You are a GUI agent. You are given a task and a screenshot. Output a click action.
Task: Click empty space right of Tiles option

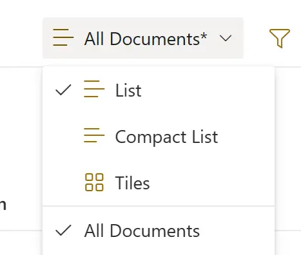[x=211, y=183]
